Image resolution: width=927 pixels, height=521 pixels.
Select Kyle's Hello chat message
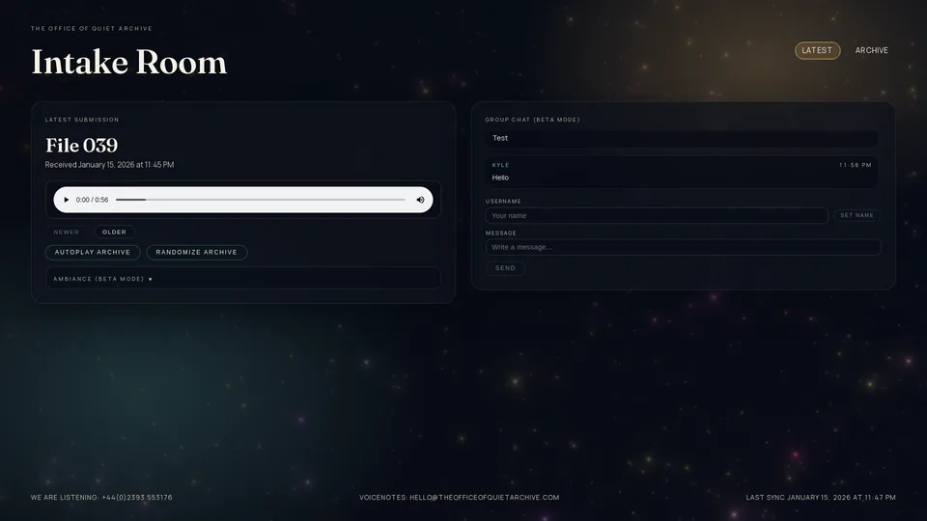coord(682,172)
